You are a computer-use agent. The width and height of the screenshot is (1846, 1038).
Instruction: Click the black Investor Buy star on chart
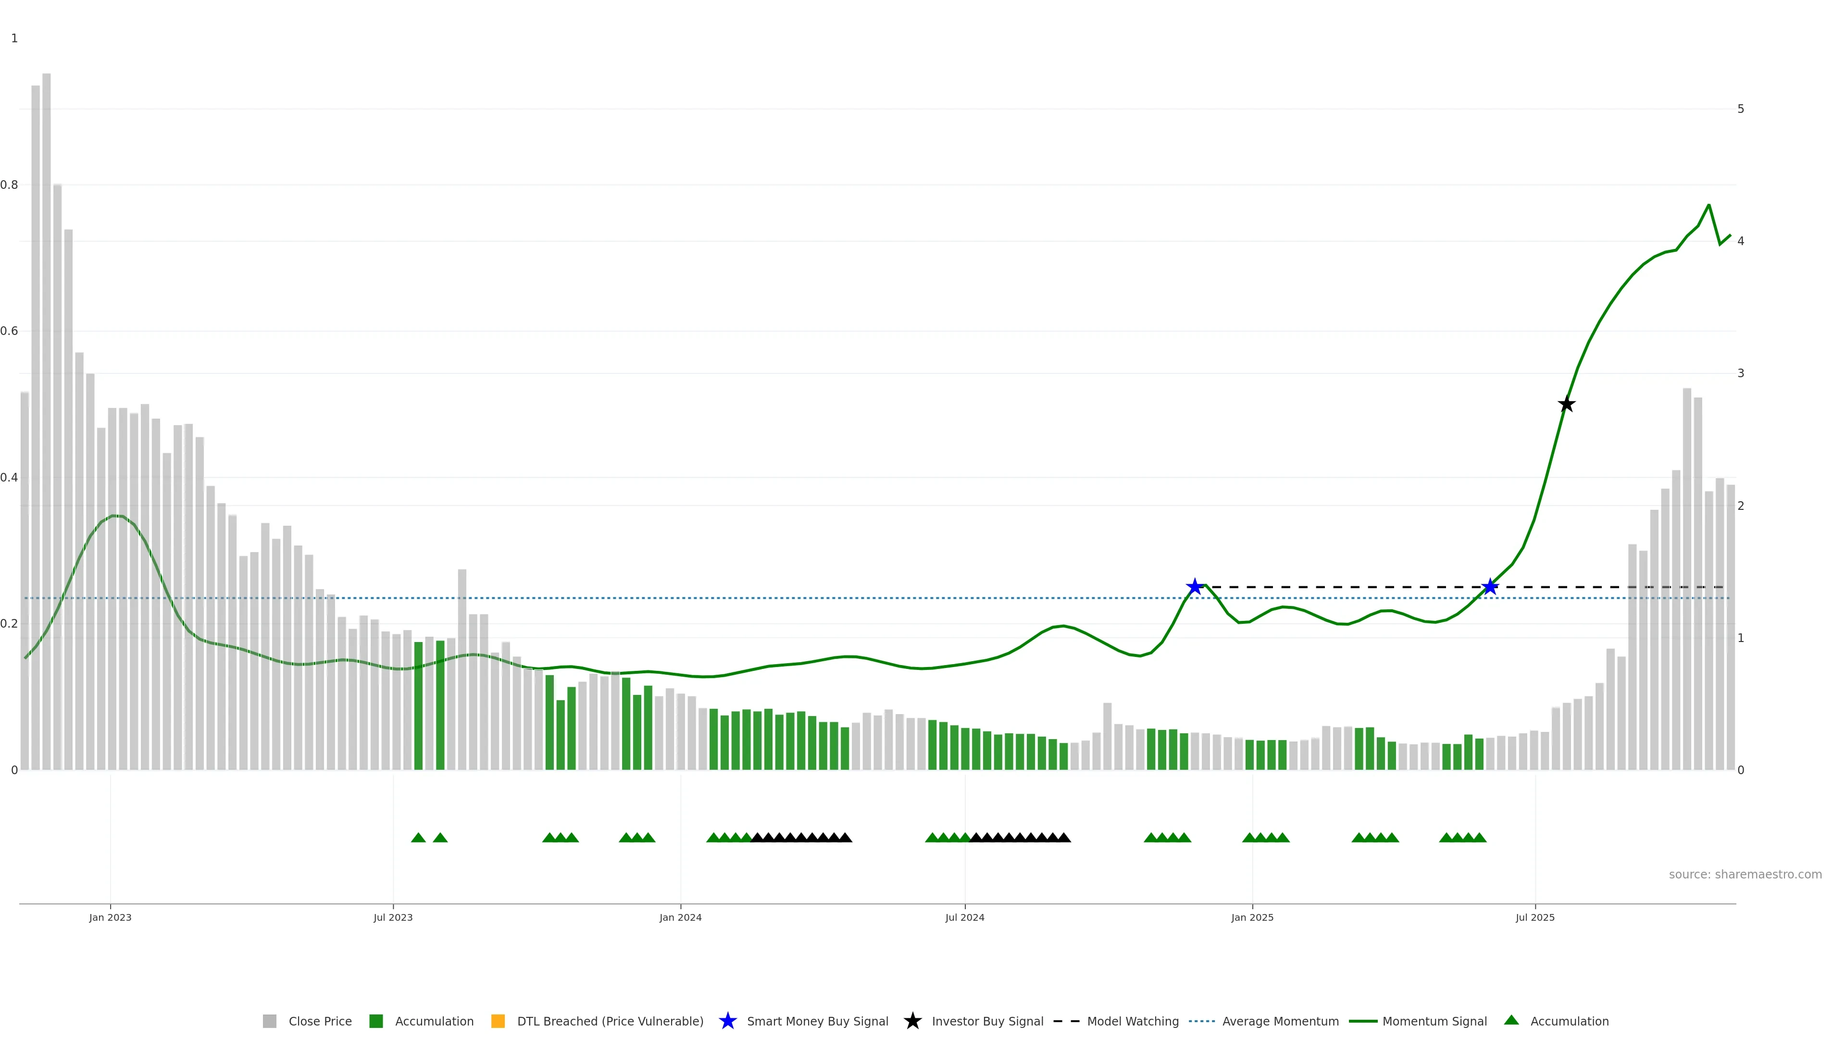point(1567,405)
